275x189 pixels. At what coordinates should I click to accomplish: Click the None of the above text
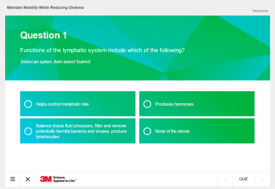172,131
